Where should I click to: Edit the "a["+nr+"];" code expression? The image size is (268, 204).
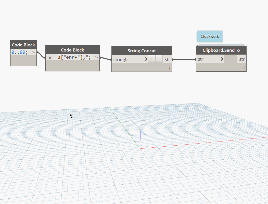[73, 57]
